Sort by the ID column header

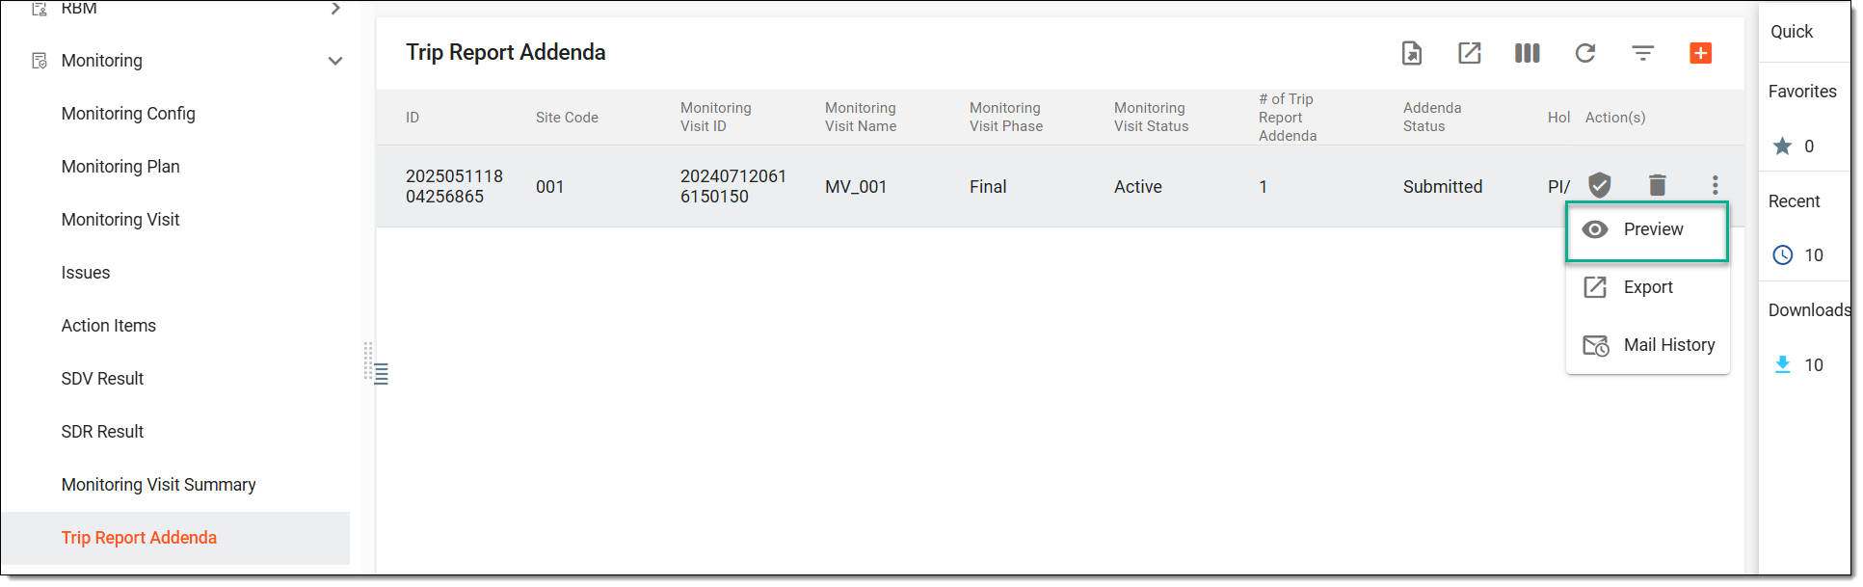coord(413,118)
